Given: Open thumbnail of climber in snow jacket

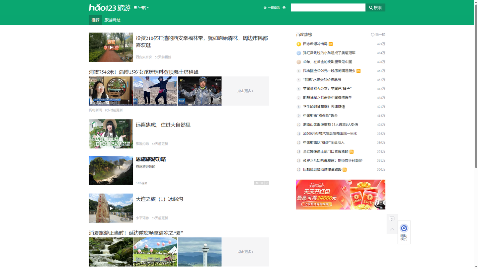Looking at the screenshot, I should point(199,91).
